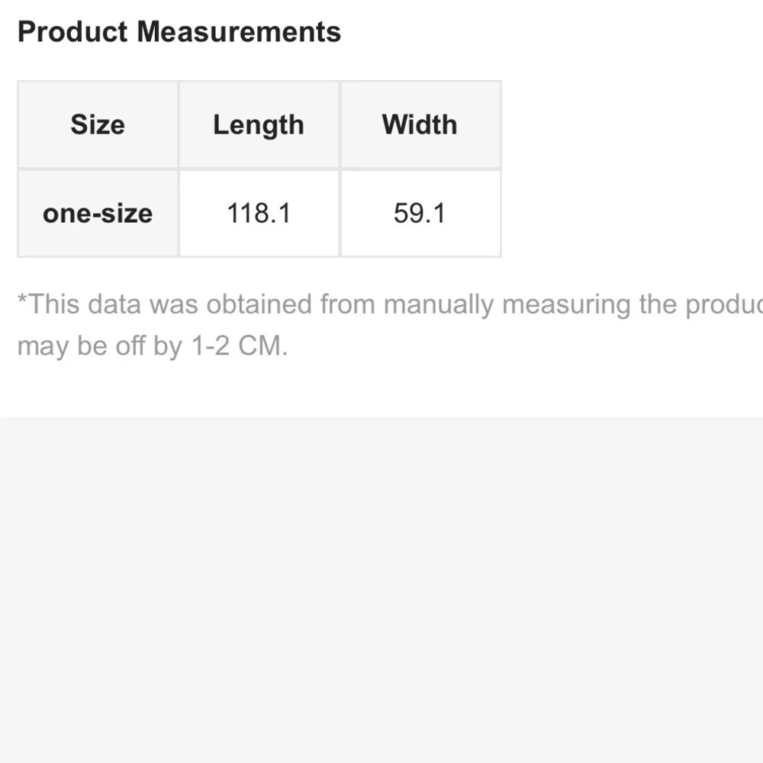Click the Length column header

259,124
